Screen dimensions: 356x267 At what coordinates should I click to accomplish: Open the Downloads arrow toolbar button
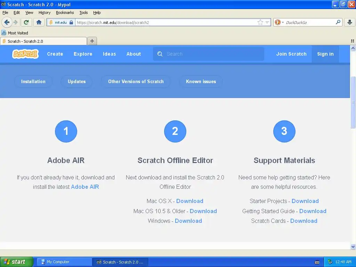tap(350, 22)
